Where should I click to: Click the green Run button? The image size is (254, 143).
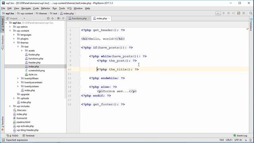224,13
